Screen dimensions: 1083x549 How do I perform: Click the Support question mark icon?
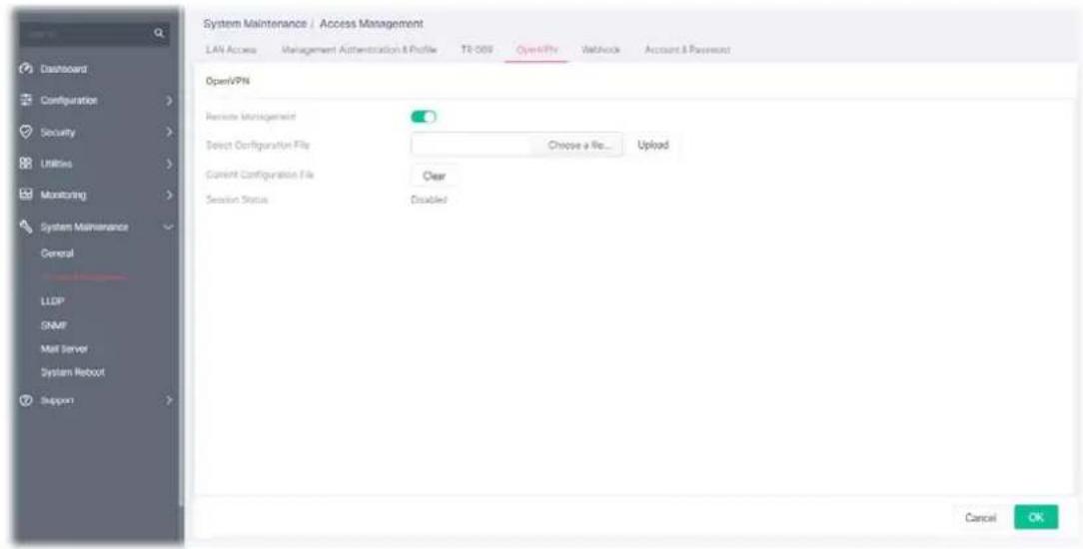tap(28, 400)
